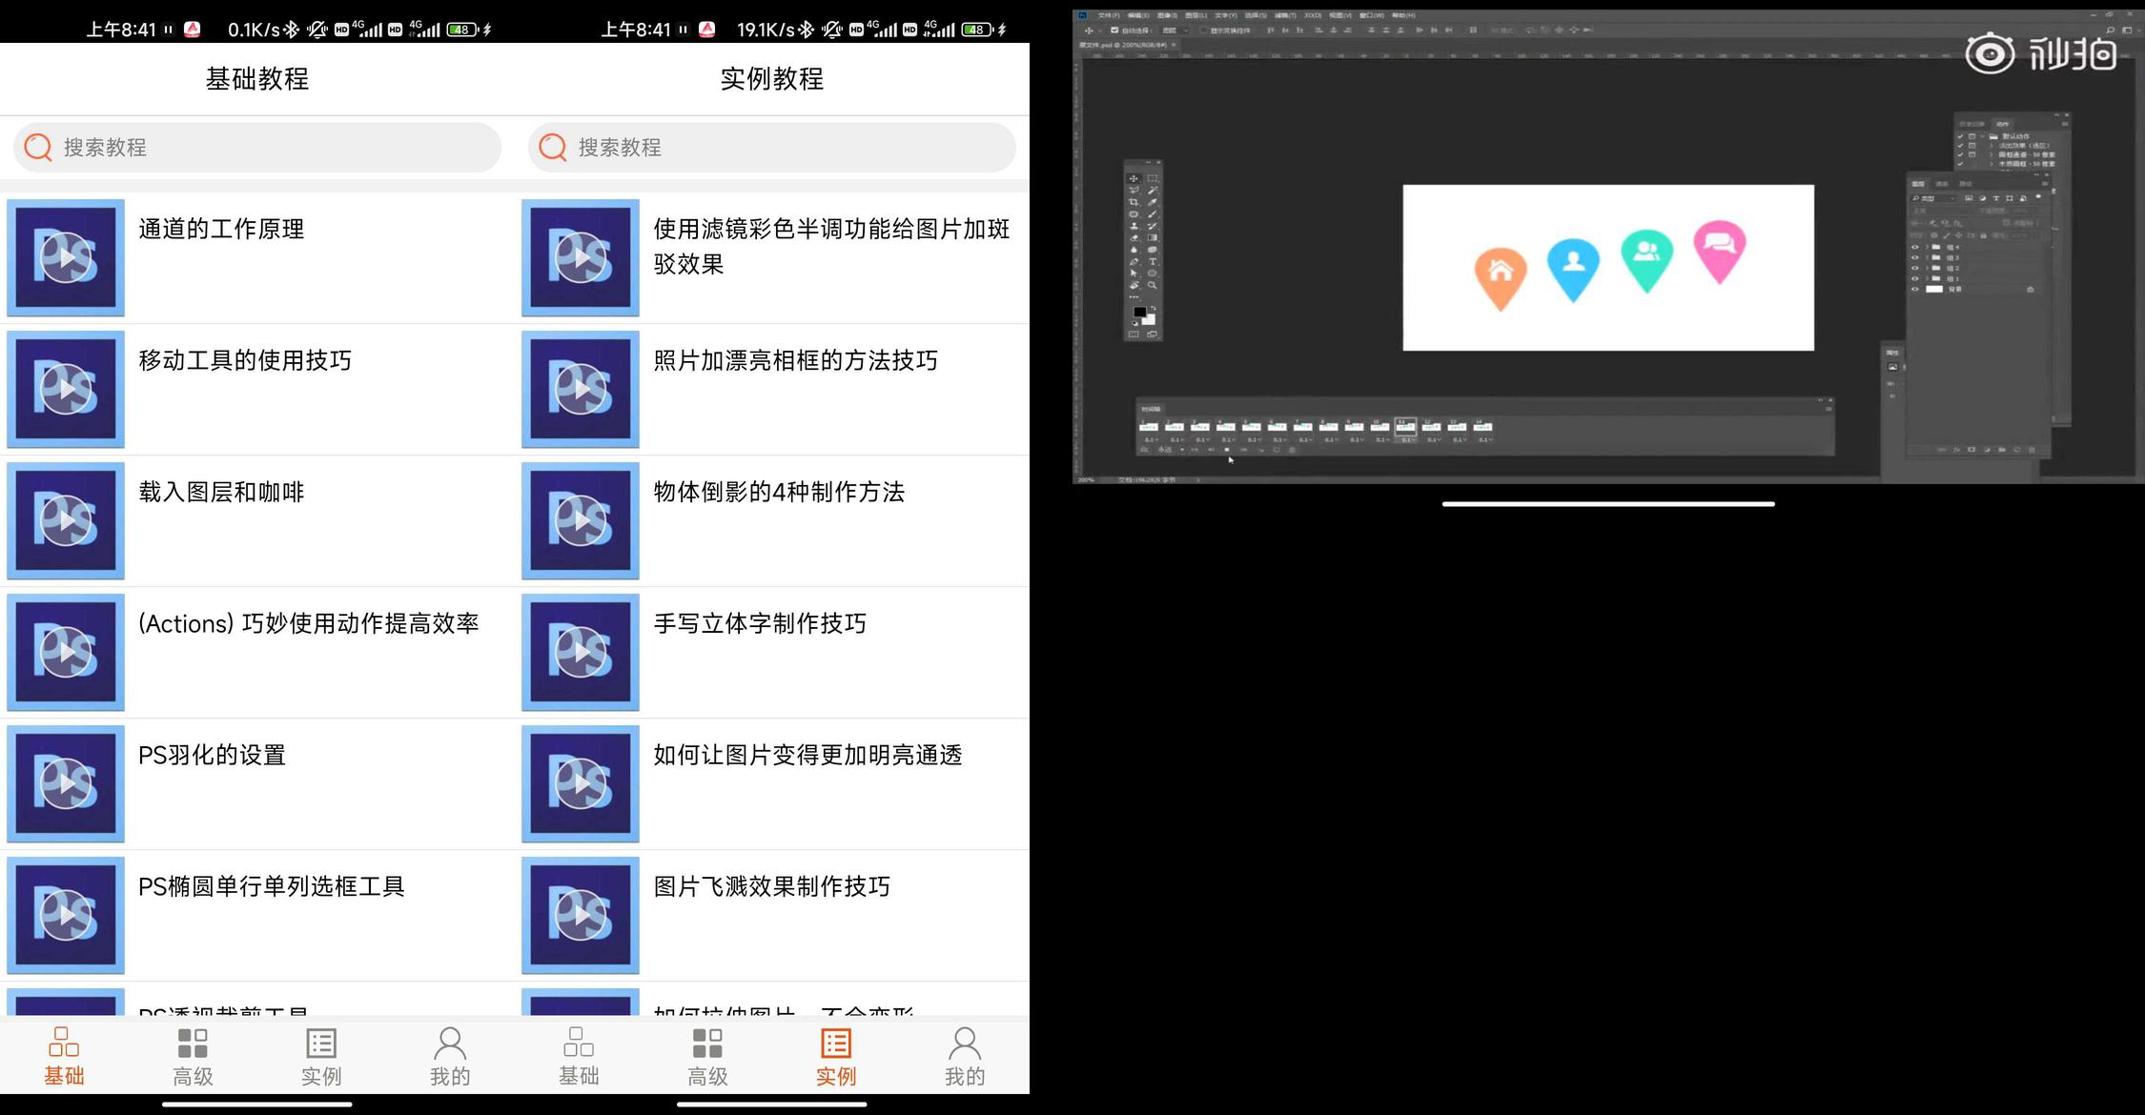Open the 实例 list icon in left app

click(321, 1044)
